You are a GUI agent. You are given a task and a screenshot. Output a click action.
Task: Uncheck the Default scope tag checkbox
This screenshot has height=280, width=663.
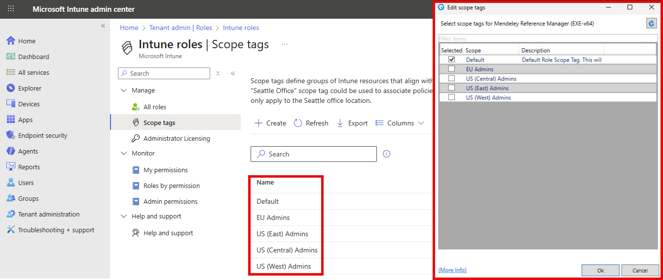tap(451, 60)
